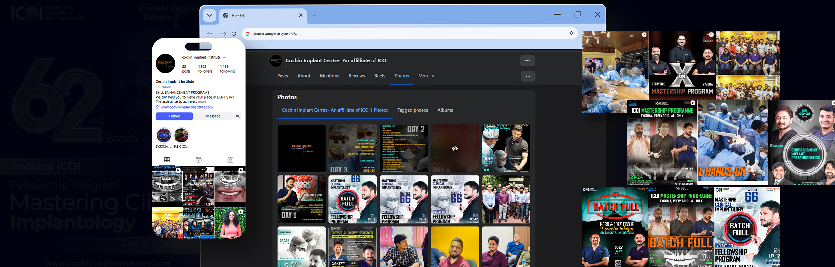Expand the More dropdown on the page menu
The height and width of the screenshot is (267, 835).
tap(426, 76)
